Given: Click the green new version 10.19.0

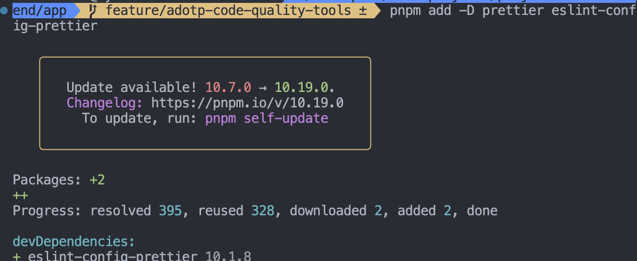Looking at the screenshot, I should click(x=301, y=88).
